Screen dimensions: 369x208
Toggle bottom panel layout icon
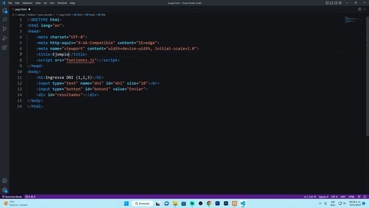(332, 3)
